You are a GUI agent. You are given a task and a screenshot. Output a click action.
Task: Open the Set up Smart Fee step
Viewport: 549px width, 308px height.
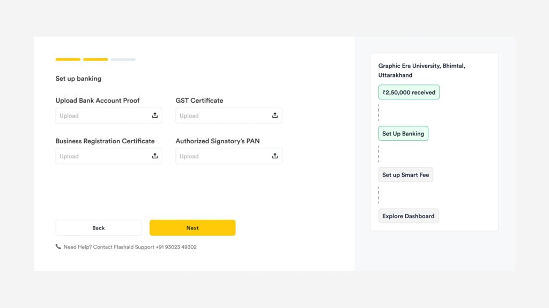(405, 175)
